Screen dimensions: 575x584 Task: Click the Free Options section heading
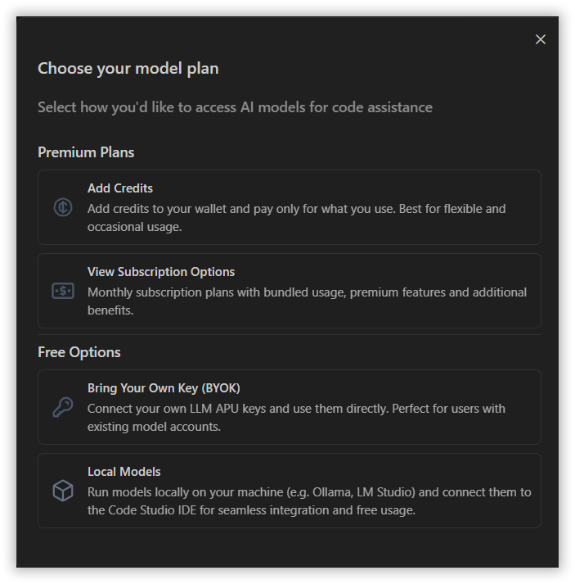coord(79,352)
